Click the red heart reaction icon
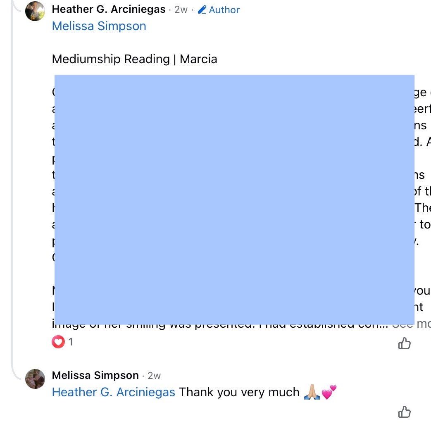 coord(58,342)
